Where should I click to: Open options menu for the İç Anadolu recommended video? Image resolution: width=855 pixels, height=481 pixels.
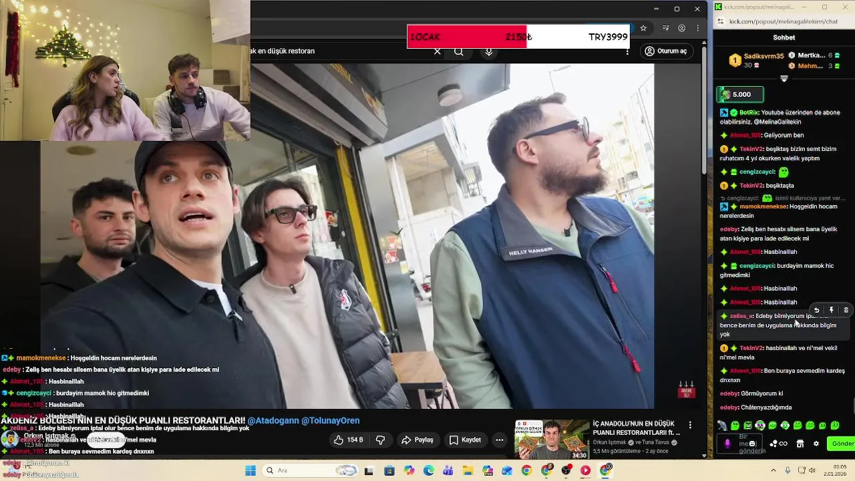click(690, 425)
